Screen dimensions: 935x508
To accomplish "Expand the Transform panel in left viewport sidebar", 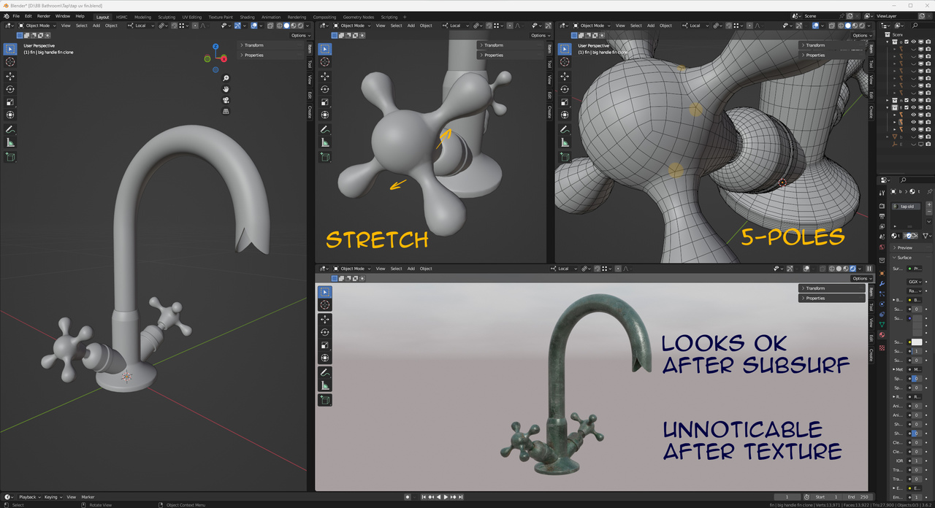I will [x=254, y=45].
